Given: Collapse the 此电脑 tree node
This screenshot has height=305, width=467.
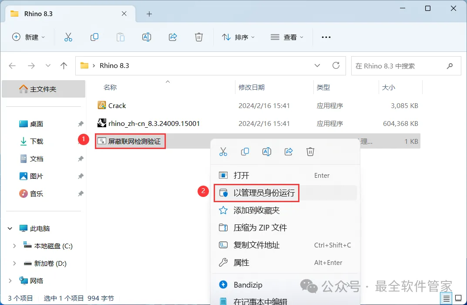Looking at the screenshot, I should click(10, 228).
